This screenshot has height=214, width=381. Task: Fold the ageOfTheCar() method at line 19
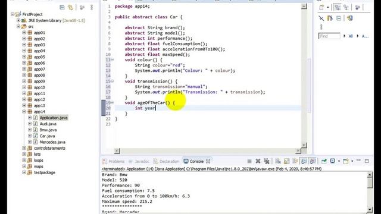(113, 102)
